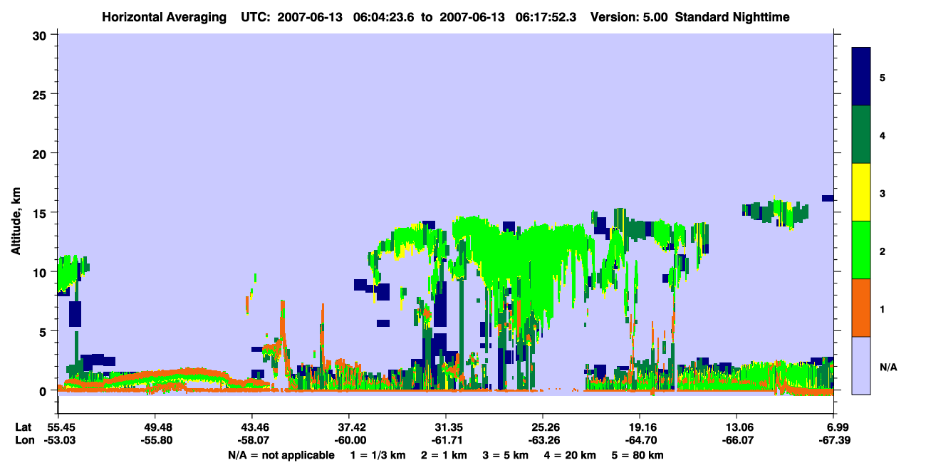Click the orange colorbar segment for 1
The width and height of the screenshot is (926, 475).
[861, 308]
